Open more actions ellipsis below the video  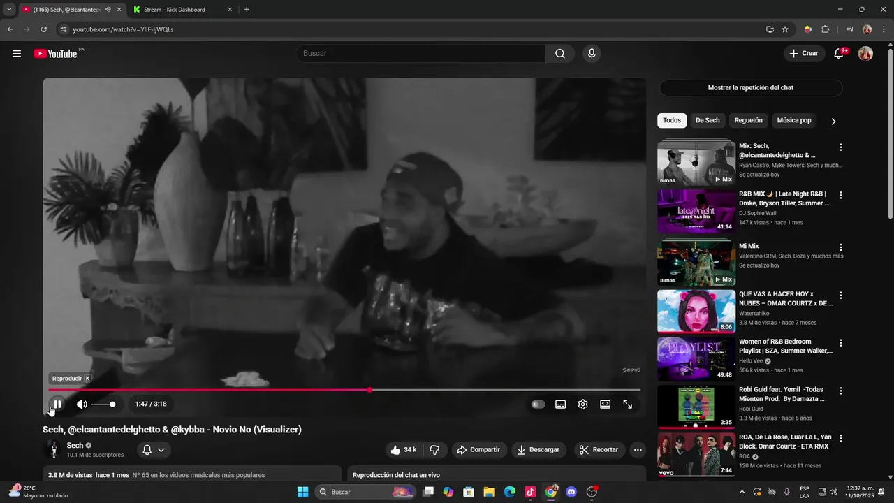(x=638, y=450)
